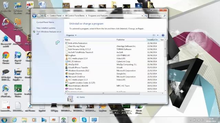Select the ImgBurn program icon
This screenshot has width=220, height=123.
tap(67, 55)
